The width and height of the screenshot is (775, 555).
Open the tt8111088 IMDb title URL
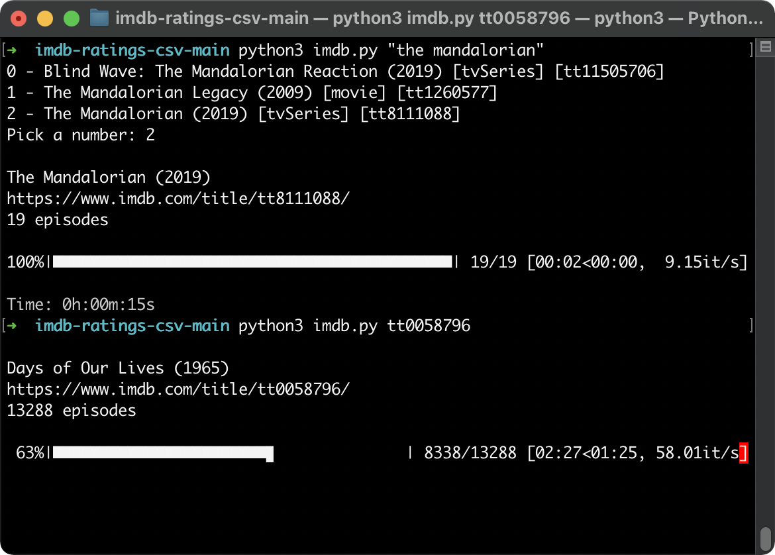tap(178, 198)
